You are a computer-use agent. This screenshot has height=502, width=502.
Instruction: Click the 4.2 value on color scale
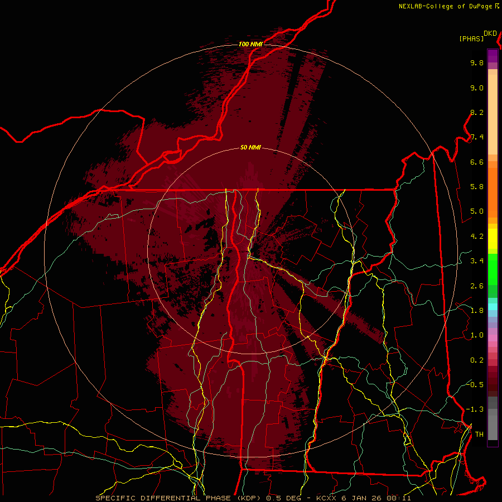(477, 236)
